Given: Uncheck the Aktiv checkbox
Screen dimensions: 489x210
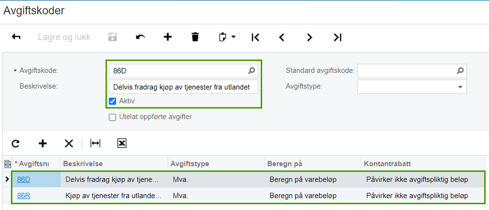Looking at the screenshot, I should coord(113,101).
